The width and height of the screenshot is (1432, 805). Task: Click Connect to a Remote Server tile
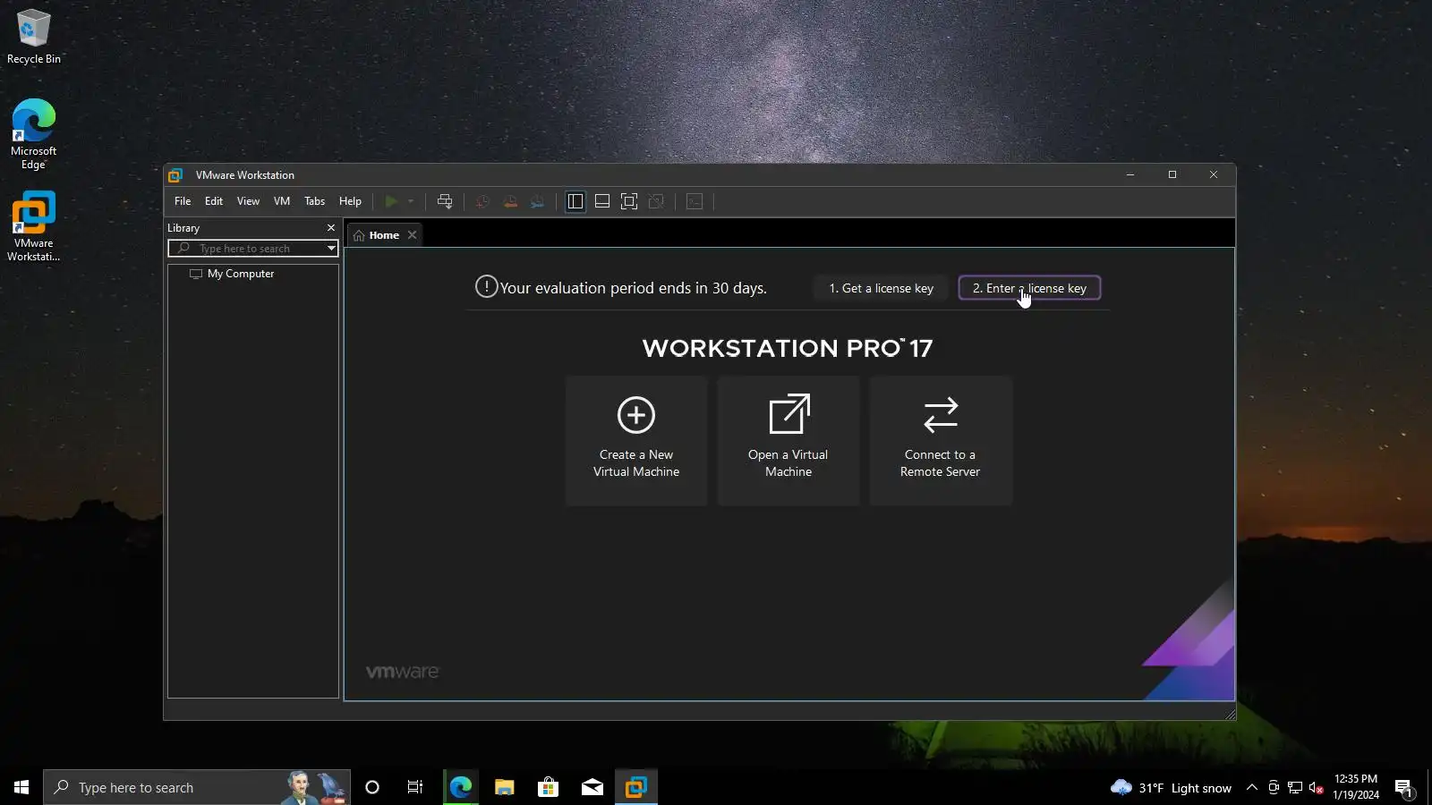941,440
